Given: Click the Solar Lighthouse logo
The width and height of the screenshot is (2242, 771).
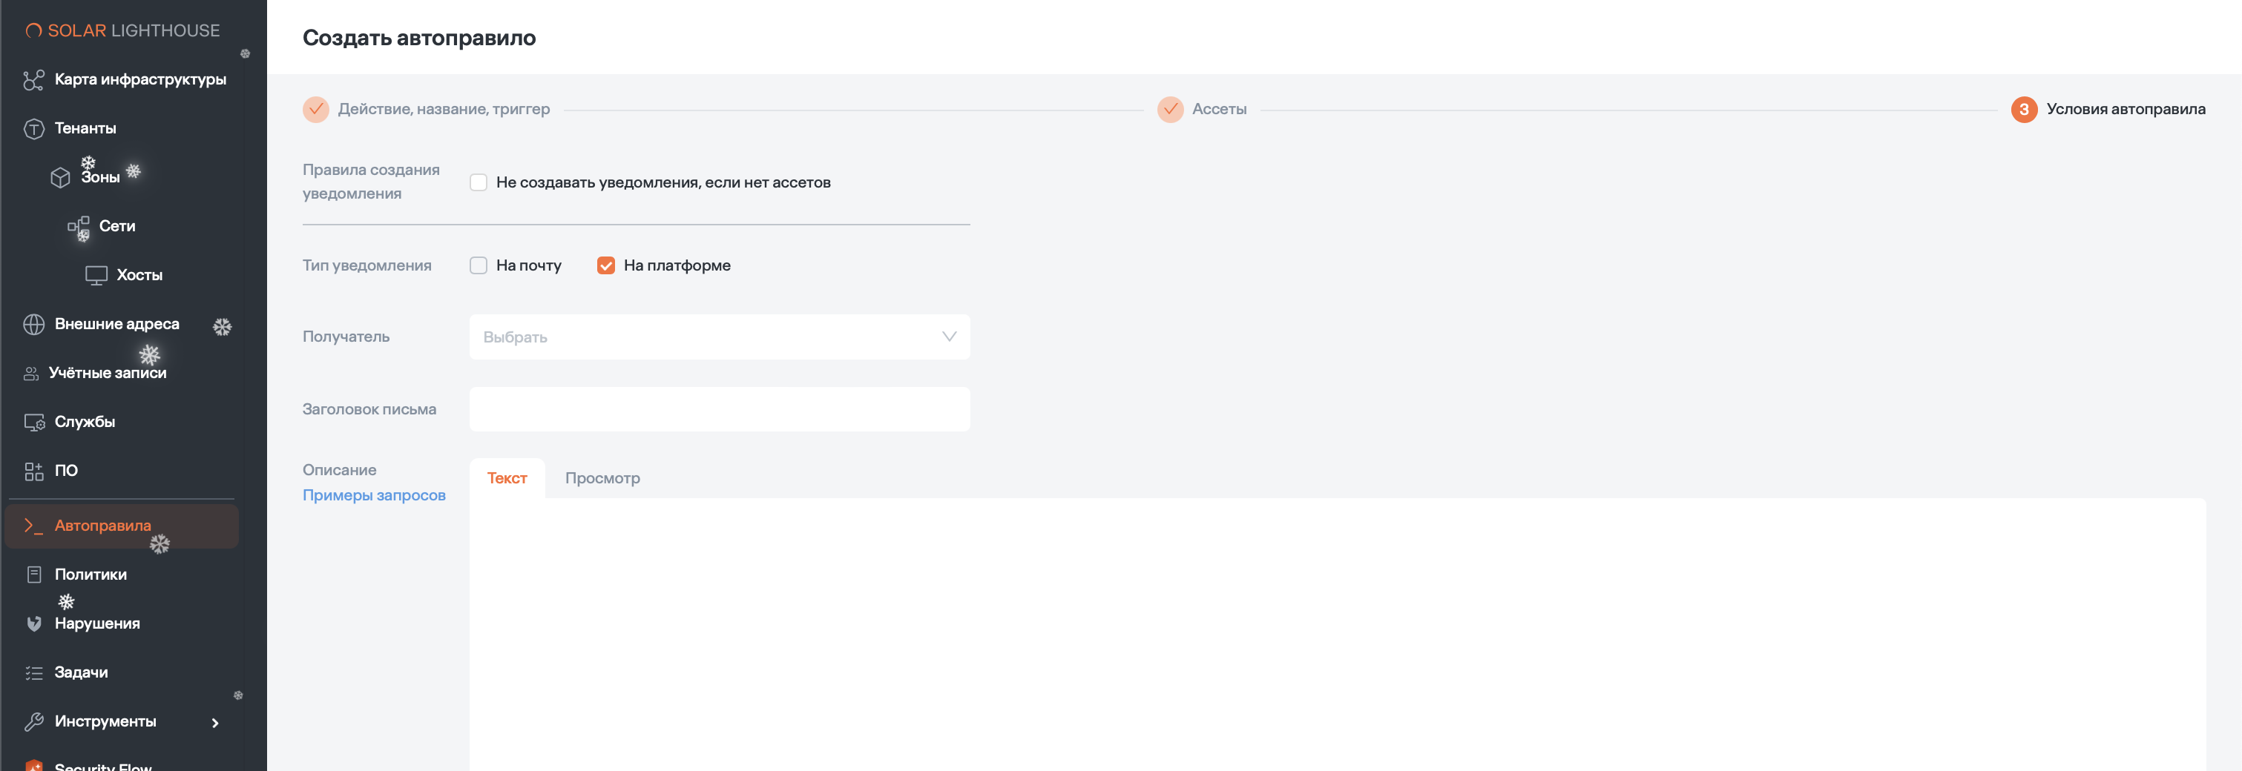Looking at the screenshot, I should [122, 30].
